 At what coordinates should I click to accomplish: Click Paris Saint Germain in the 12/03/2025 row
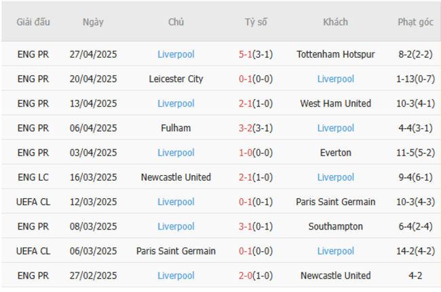point(335,202)
